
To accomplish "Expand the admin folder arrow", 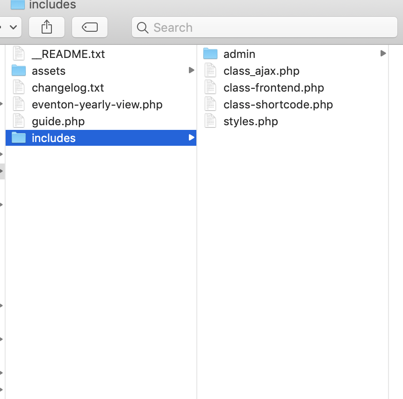I will pyautogui.click(x=383, y=53).
